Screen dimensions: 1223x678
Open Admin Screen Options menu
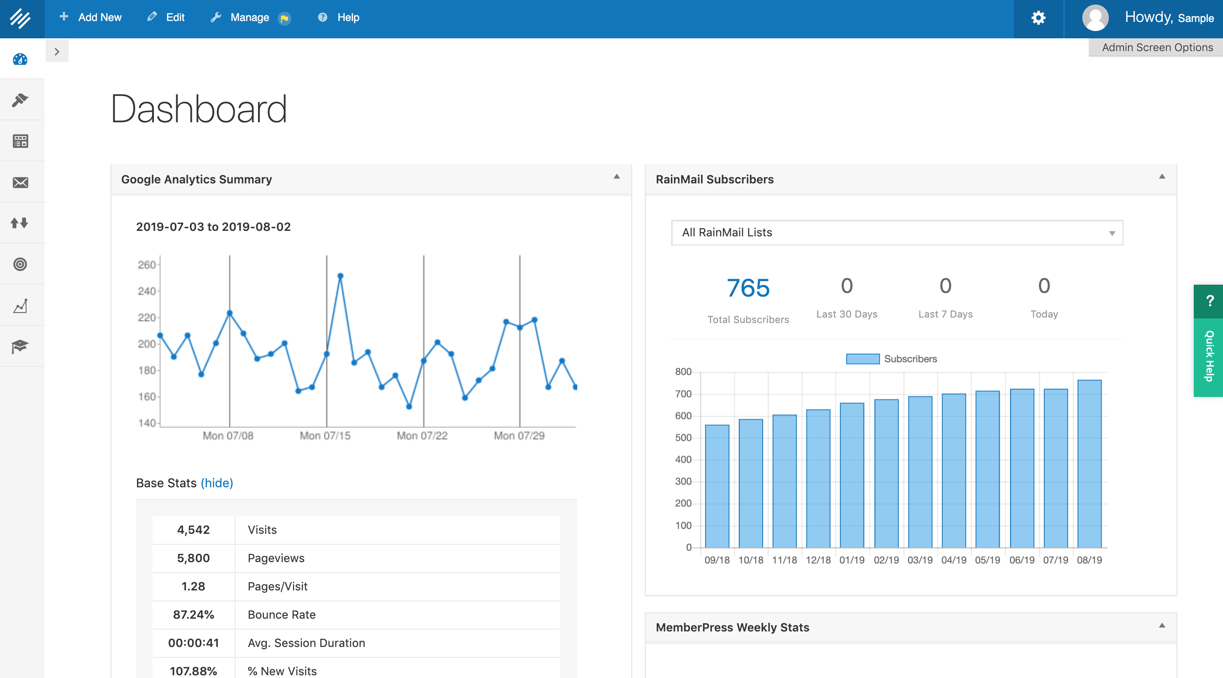(x=1156, y=47)
